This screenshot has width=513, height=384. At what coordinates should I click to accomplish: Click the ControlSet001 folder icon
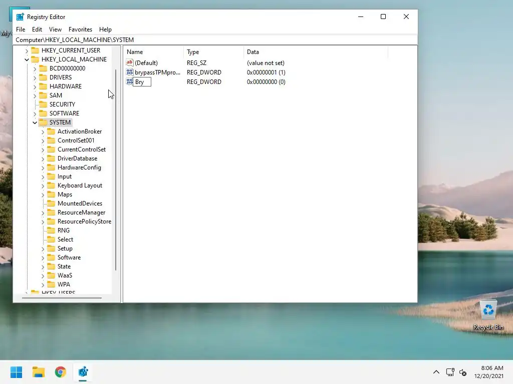pyautogui.click(x=51, y=140)
